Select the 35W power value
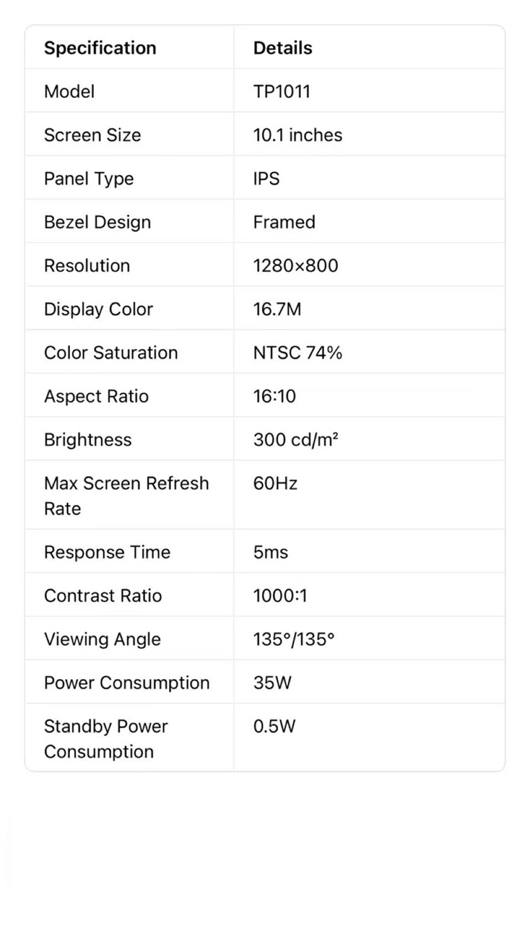This screenshot has width=530, height=937. click(273, 683)
